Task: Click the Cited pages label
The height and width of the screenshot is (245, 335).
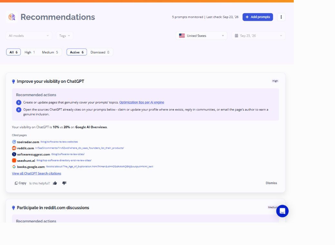Action: coord(19,135)
